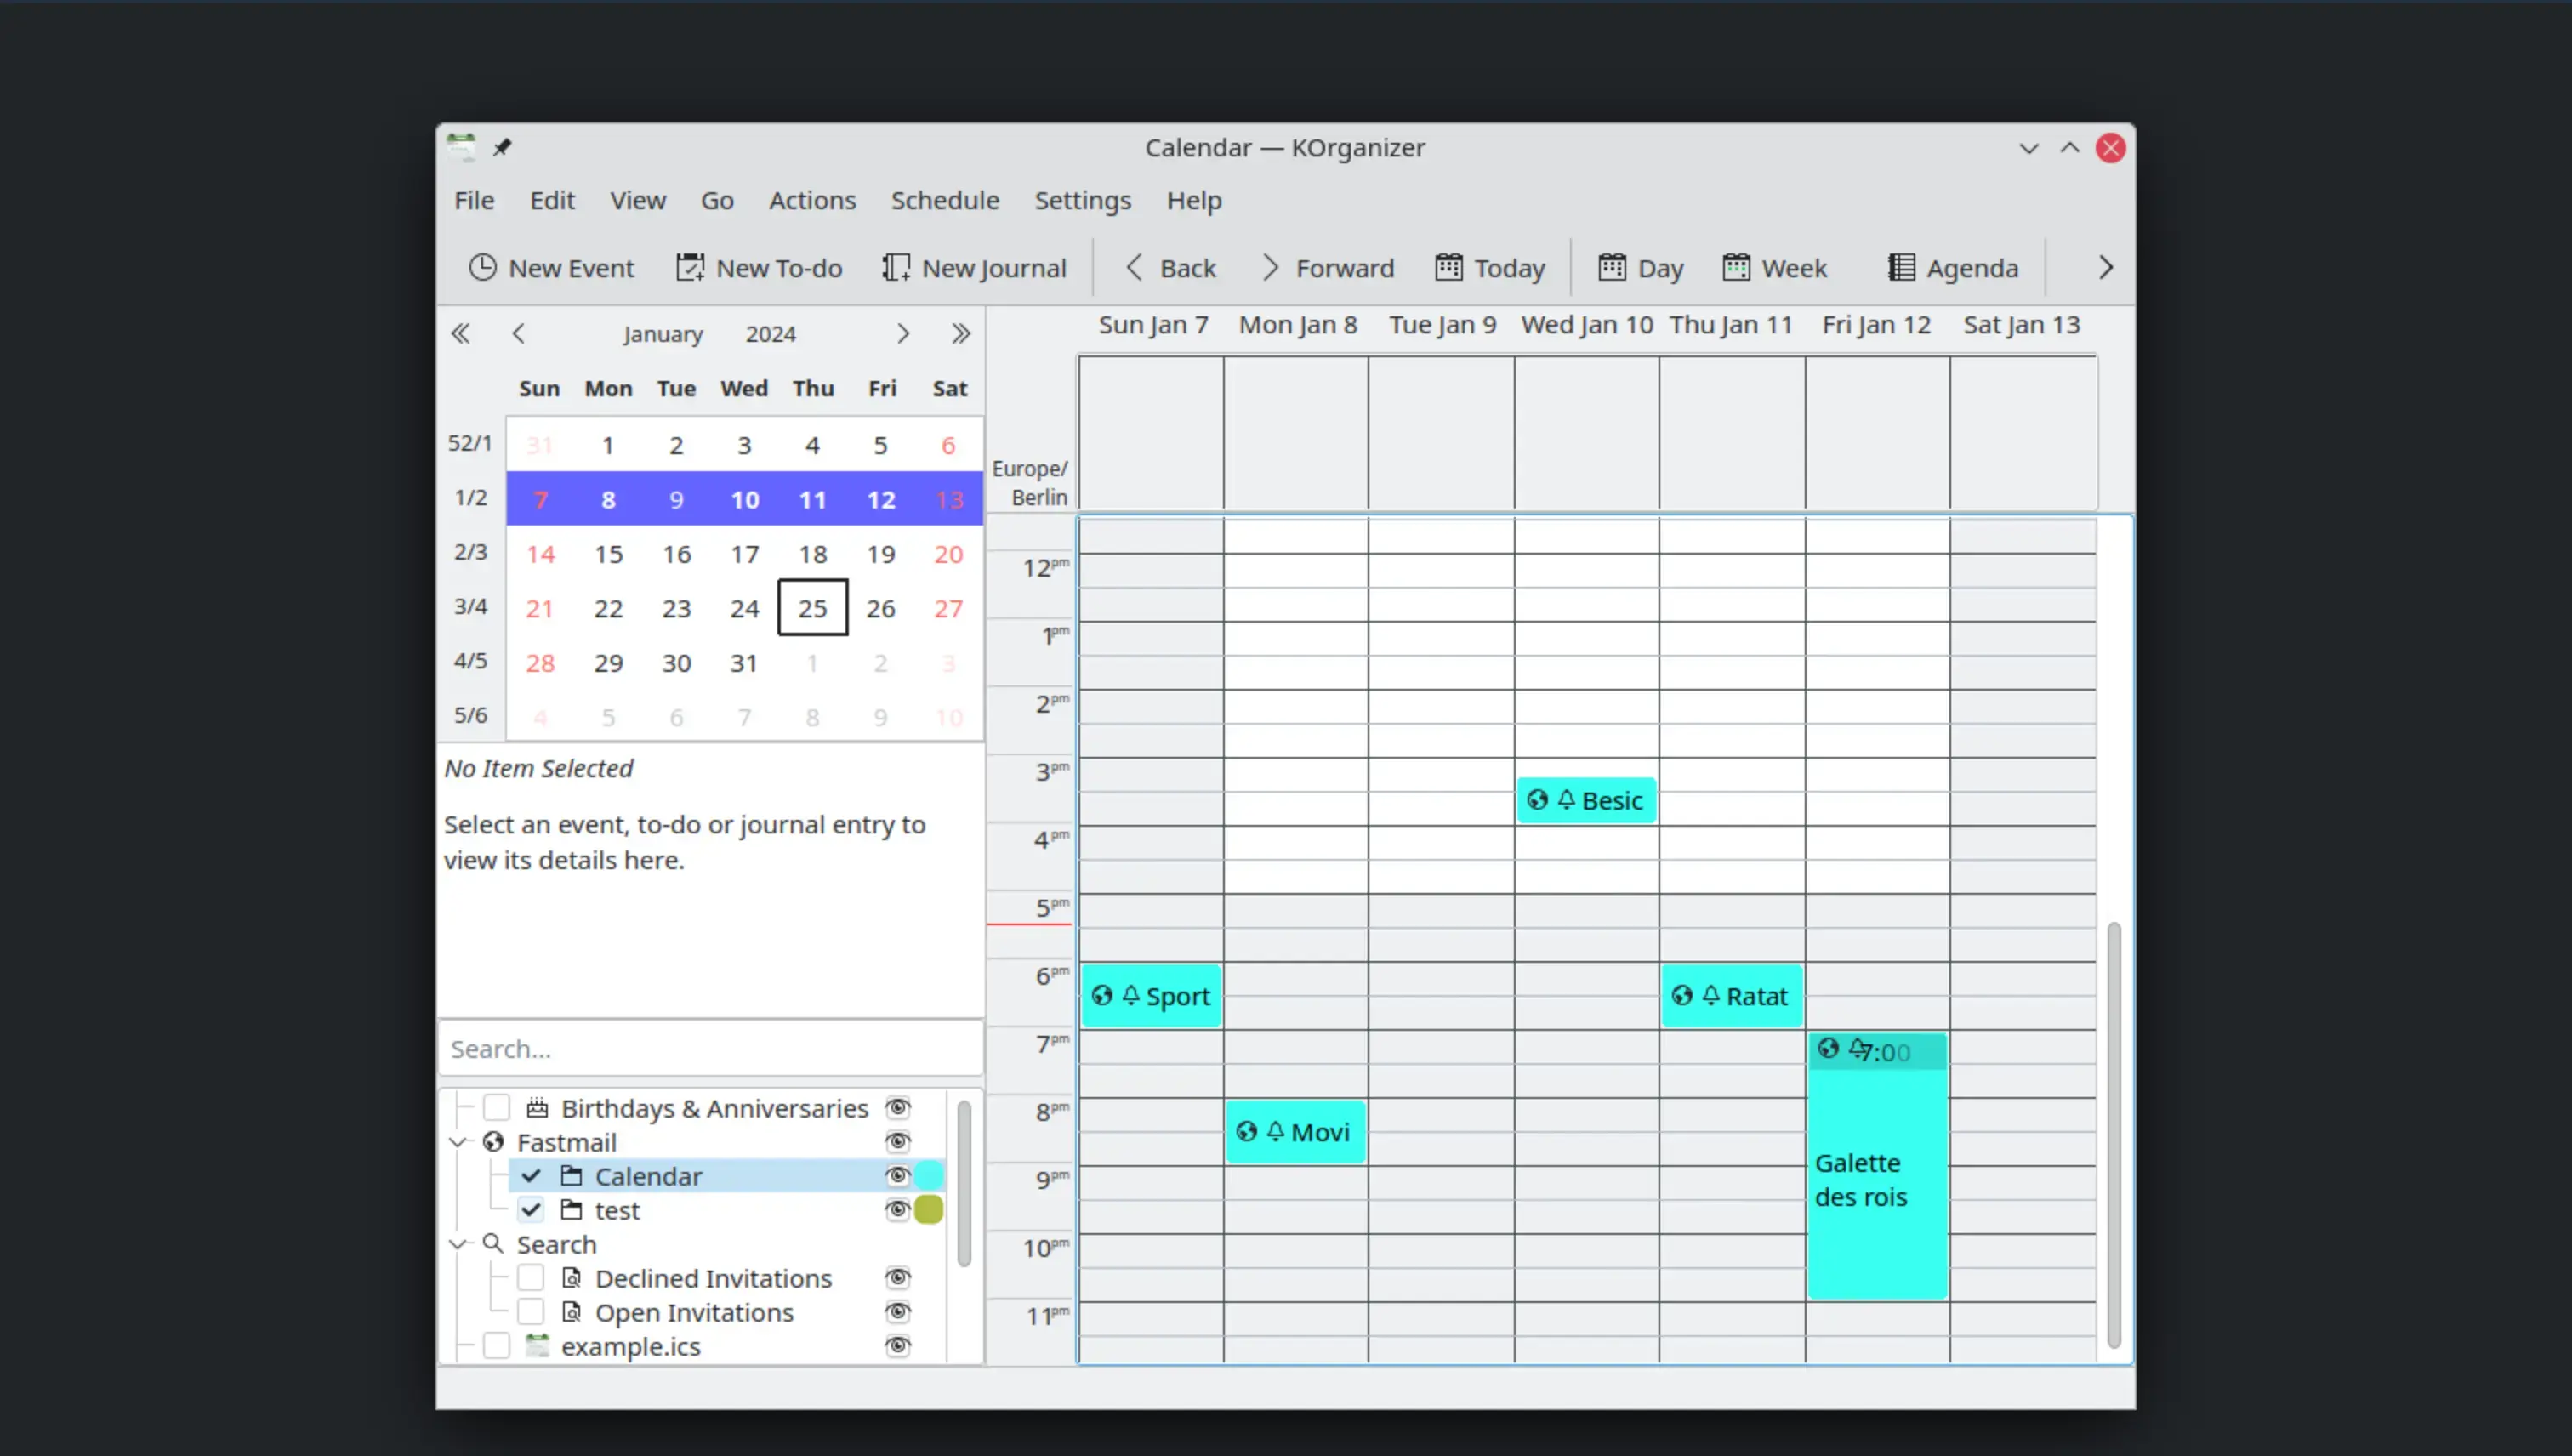Click the Search input field
The height and width of the screenshot is (1456, 2572).
point(710,1049)
